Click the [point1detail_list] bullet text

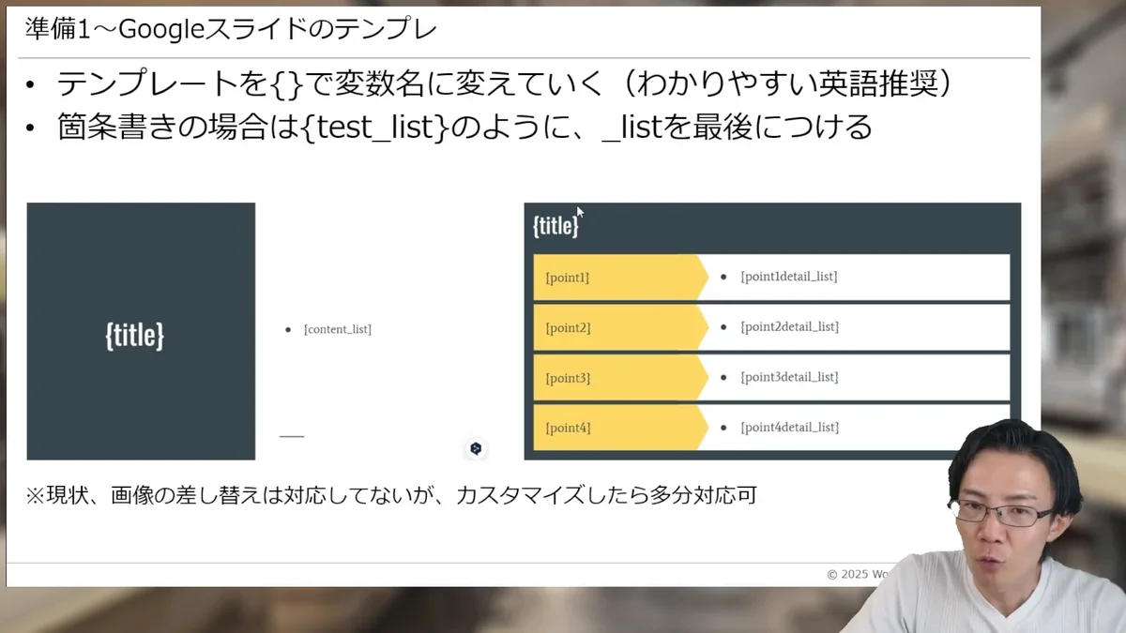tap(789, 277)
